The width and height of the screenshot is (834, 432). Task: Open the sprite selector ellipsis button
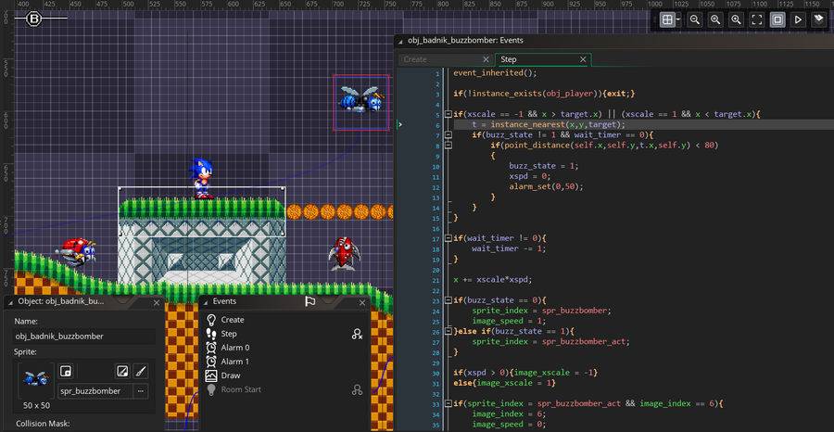pyautogui.click(x=141, y=391)
